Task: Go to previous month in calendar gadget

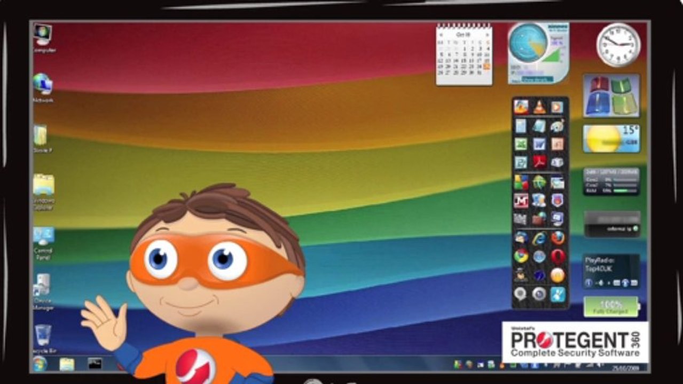Action: (x=441, y=35)
